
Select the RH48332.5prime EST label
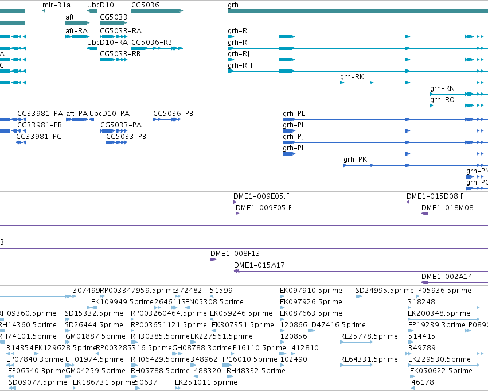tap(256, 371)
